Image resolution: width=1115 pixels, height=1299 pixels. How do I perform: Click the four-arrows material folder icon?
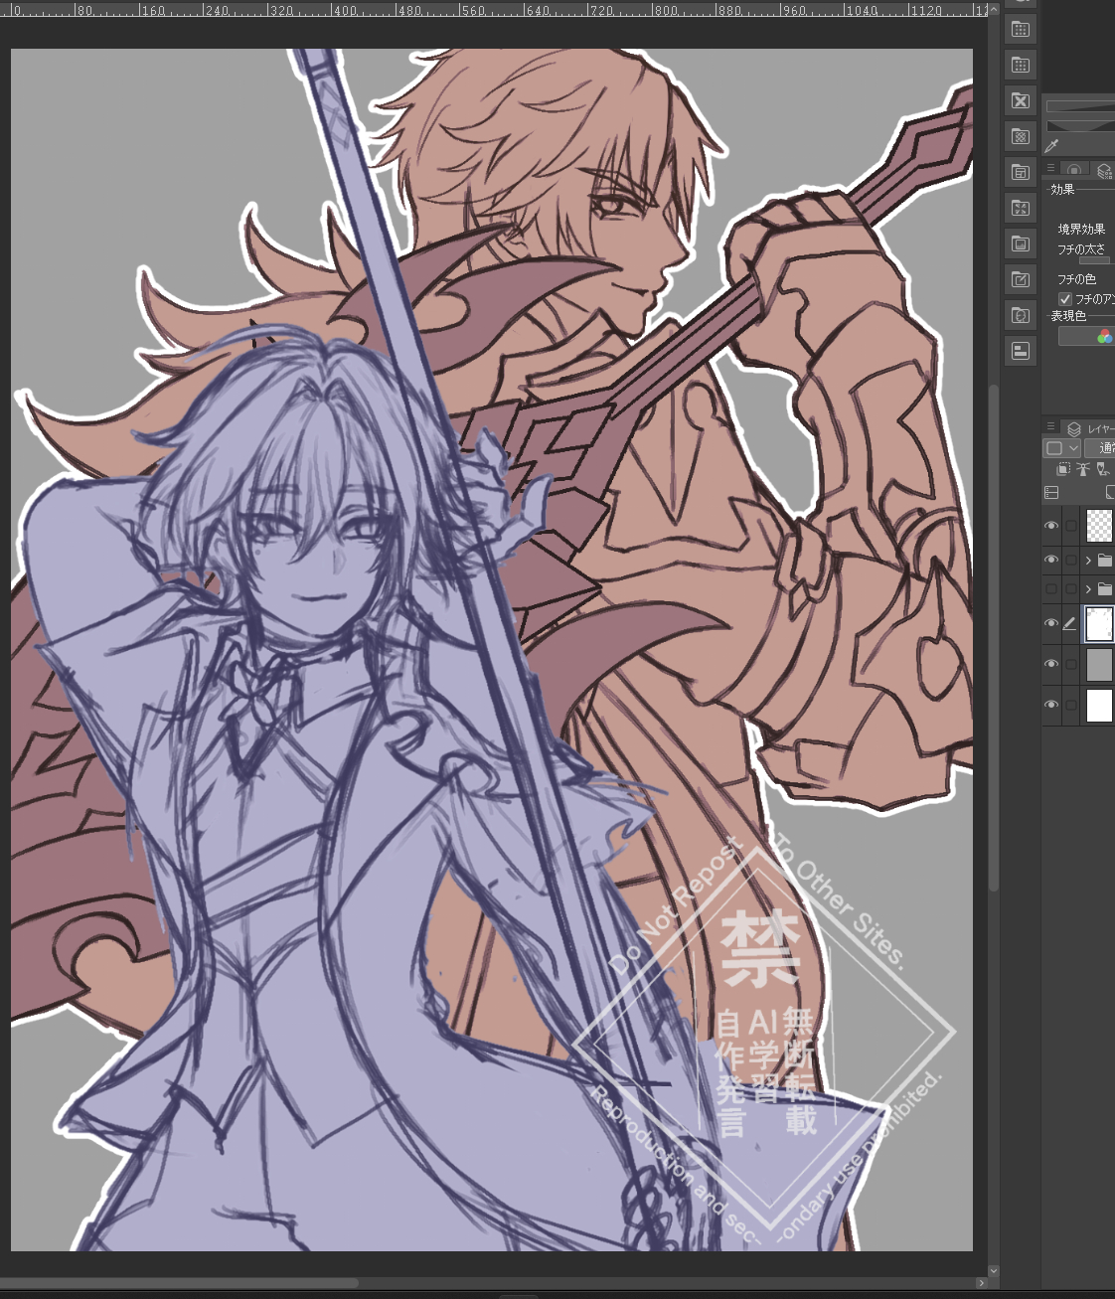(x=1020, y=208)
